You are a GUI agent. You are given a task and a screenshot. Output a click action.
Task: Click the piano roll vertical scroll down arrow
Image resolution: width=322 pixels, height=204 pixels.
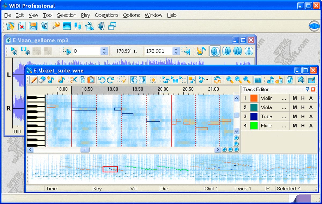click(236, 131)
